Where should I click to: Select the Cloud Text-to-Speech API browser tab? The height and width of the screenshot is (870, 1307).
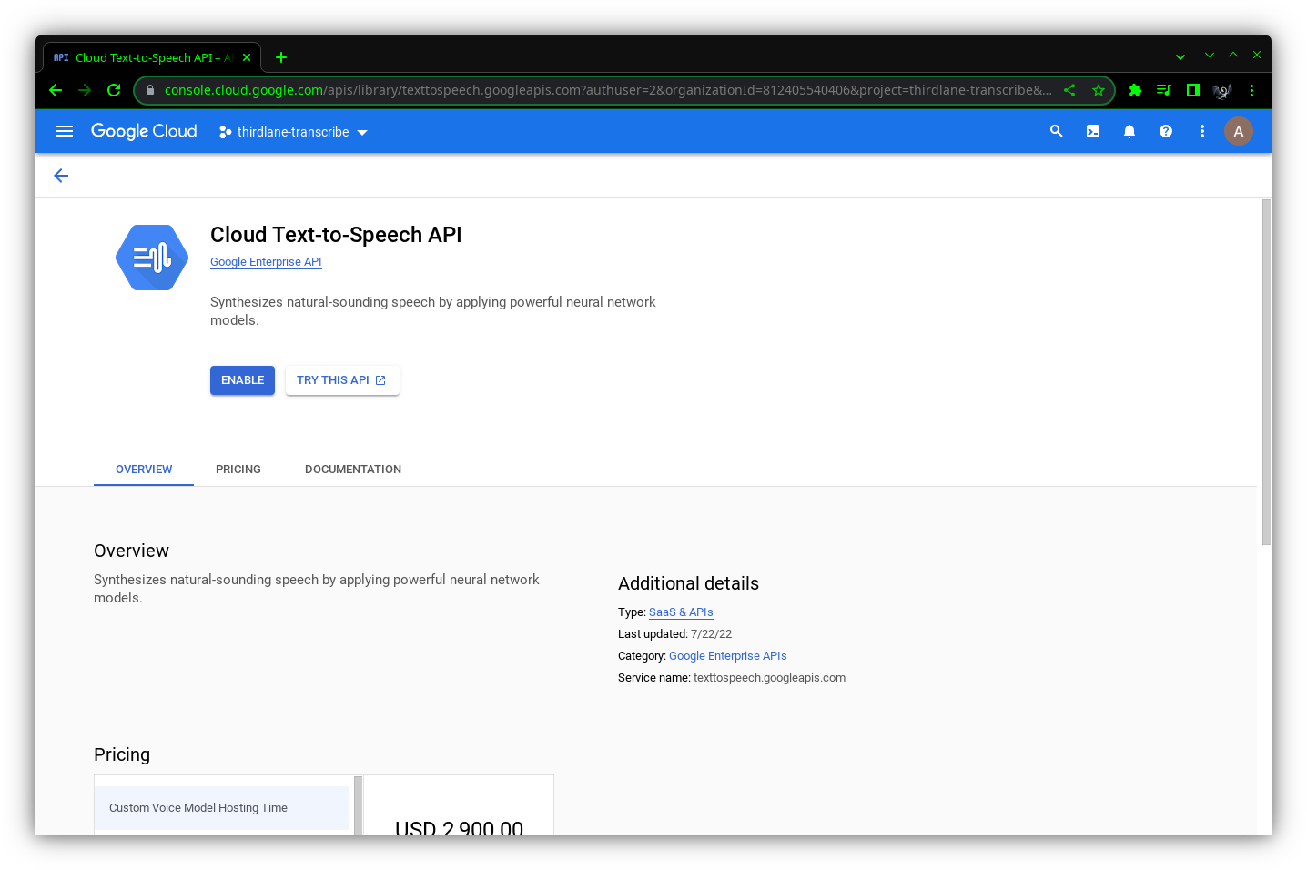coord(152,57)
